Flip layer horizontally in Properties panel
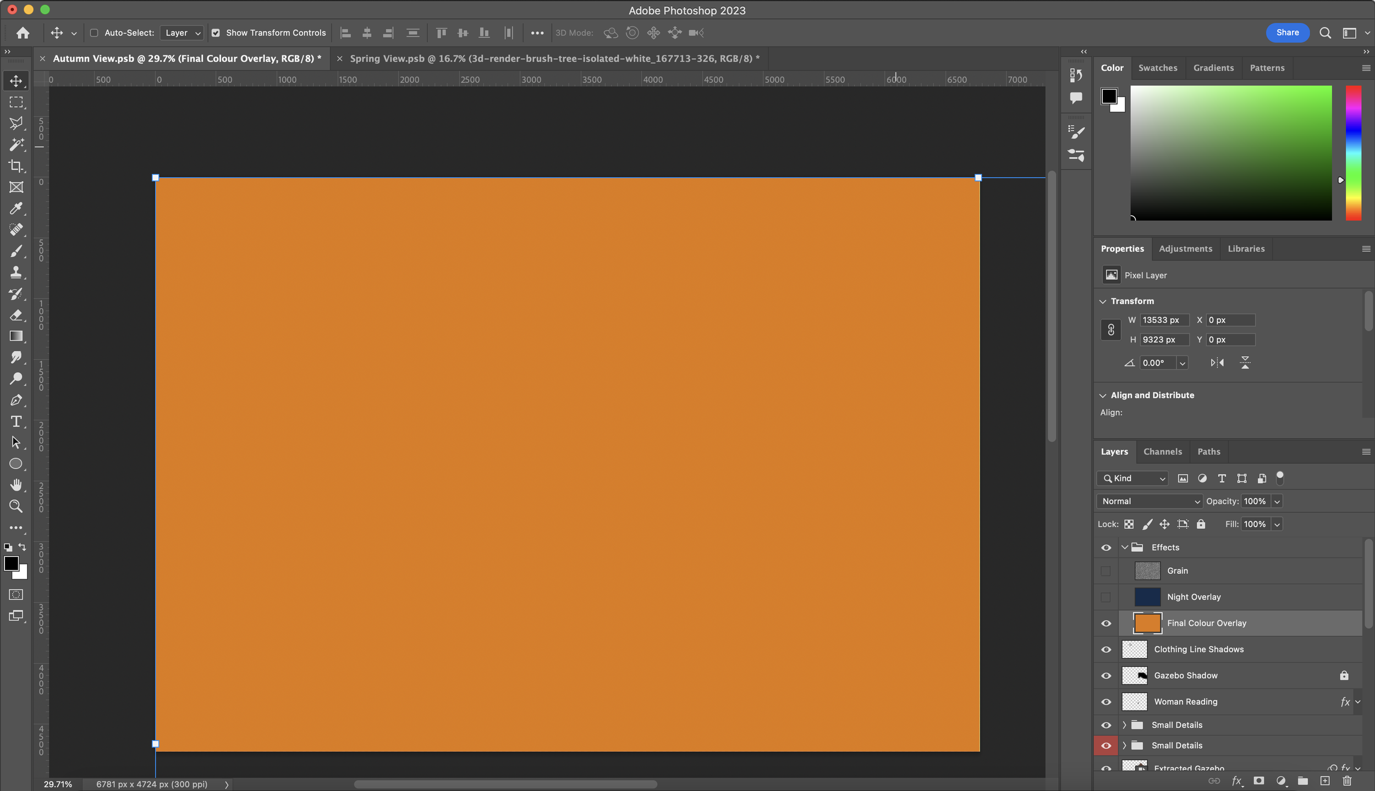The image size is (1375, 791). pyautogui.click(x=1217, y=363)
